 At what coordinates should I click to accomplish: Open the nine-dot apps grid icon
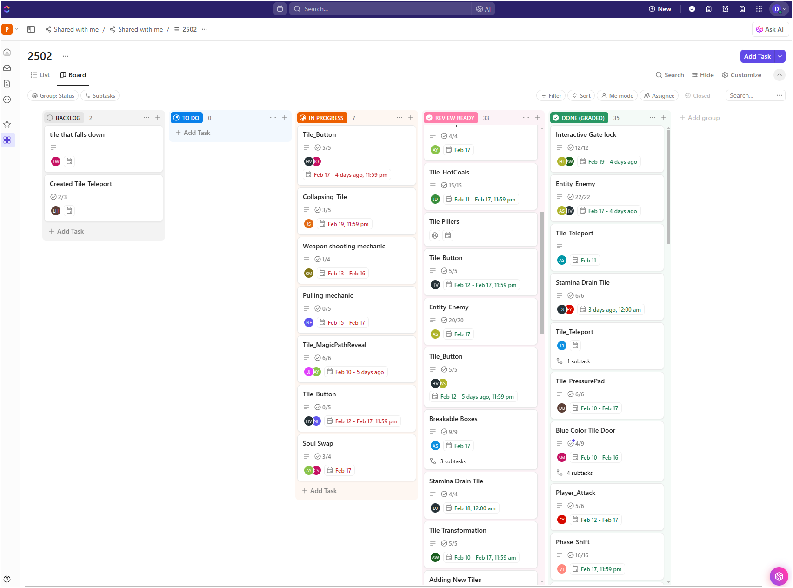pyautogui.click(x=759, y=9)
